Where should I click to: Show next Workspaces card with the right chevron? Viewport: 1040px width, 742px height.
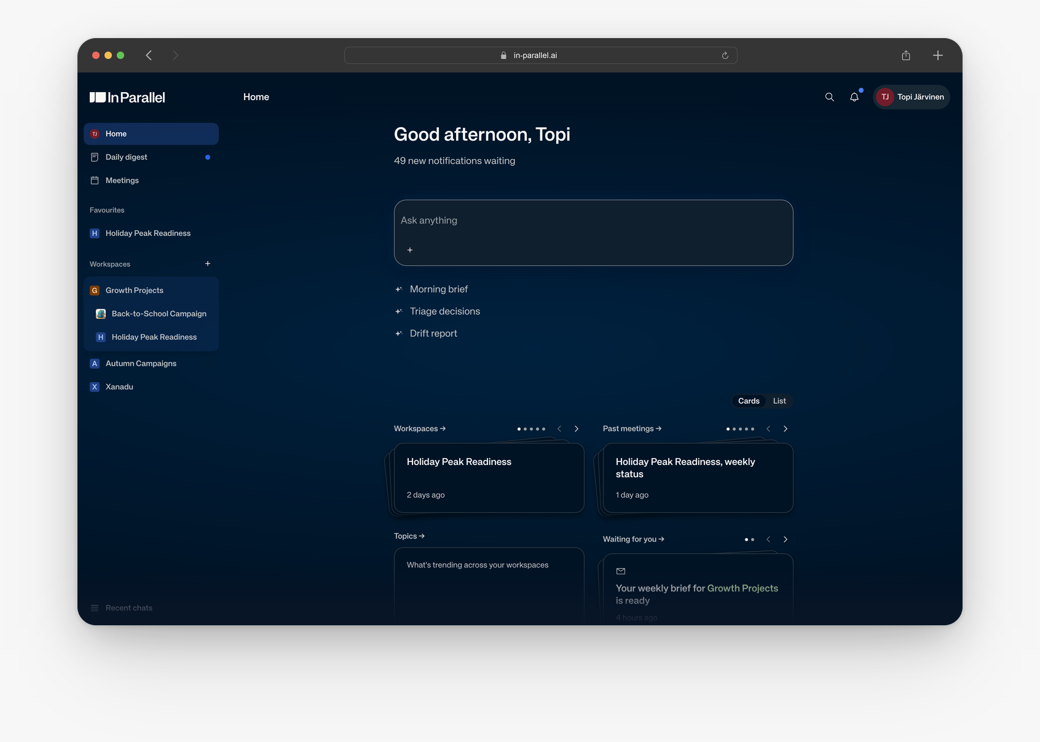[x=577, y=429]
